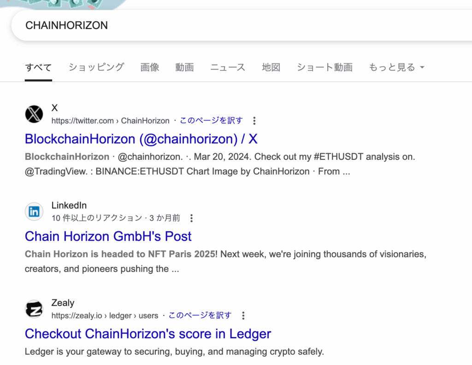Switch to the ニュース tab
Screen dimensions: 472x365
[x=228, y=67]
